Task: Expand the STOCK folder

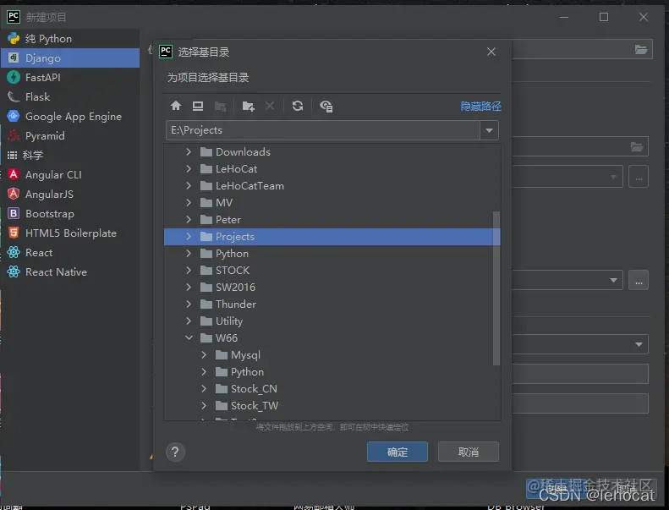Action: (x=189, y=270)
